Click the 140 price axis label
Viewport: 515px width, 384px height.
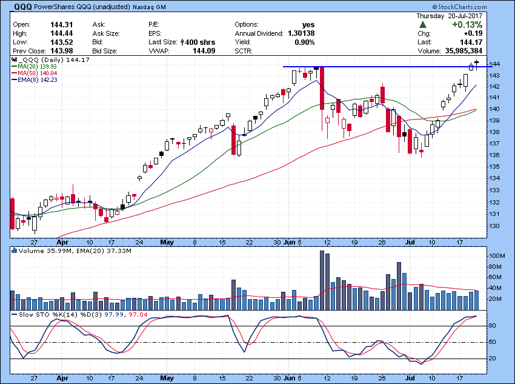tap(494, 109)
